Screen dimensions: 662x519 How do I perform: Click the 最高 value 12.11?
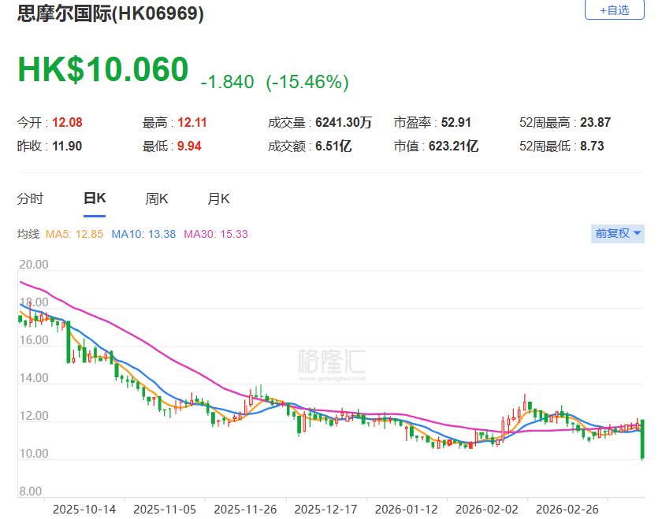[x=192, y=122]
